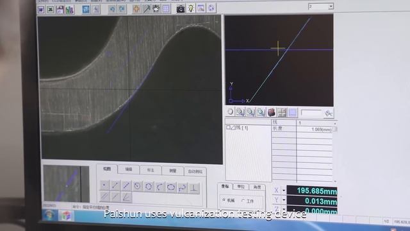Click the small camera preview thumbnail
Image resolution: width=410 pixels, height=231 pixels.
(x=67, y=184)
